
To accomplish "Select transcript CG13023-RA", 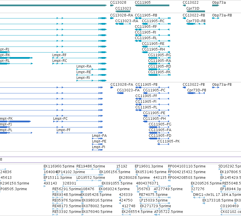I will (127, 21).
